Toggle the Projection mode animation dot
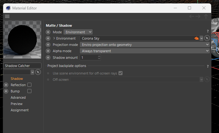The height and width of the screenshot is (133, 219). (x=48, y=45)
